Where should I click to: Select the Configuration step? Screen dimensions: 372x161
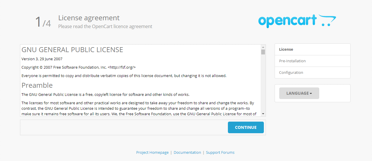[x=313, y=73]
